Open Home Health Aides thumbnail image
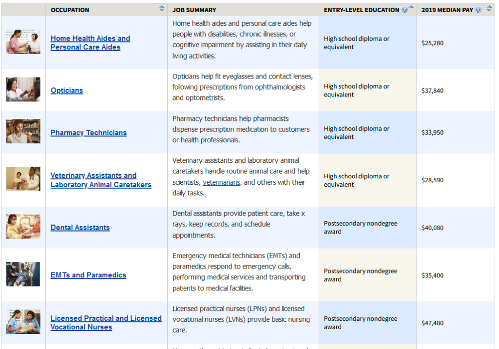Image resolution: width=499 pixels, height=349 pixels. click(23, 42)
